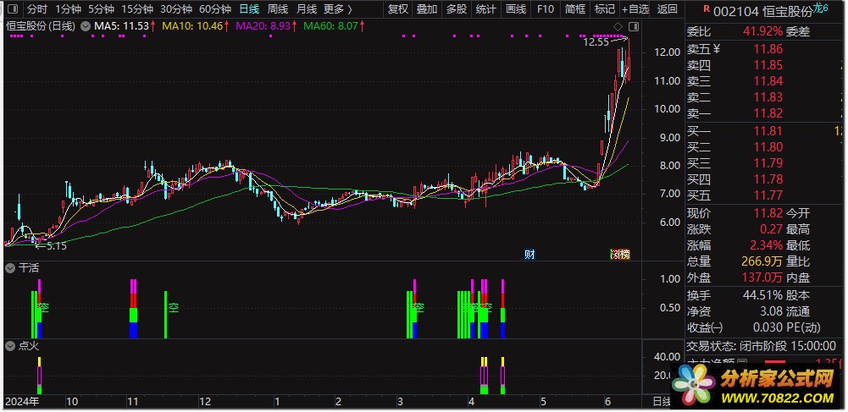Click the 简框 button
848x412 pixels.
[x=575, y=9]
